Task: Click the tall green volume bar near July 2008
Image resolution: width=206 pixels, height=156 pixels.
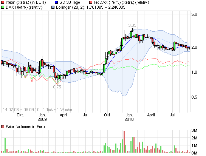Action: pos(5,145)
